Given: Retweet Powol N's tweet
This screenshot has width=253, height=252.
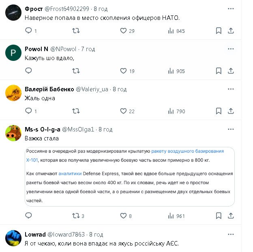Looking at the screenshot, I should pyautogui.click(x=76, y=71).
